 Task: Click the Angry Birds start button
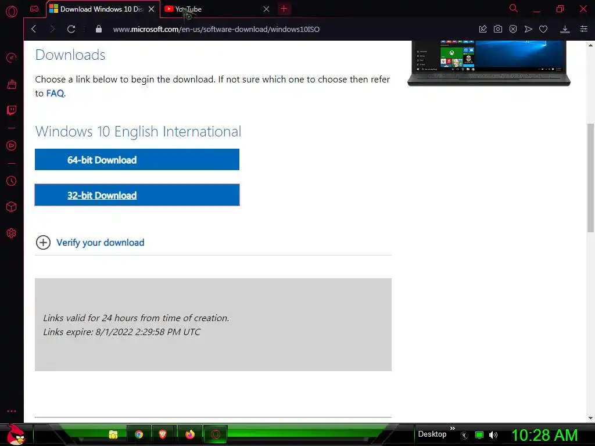pyautogui.click(x=15, y=434)
